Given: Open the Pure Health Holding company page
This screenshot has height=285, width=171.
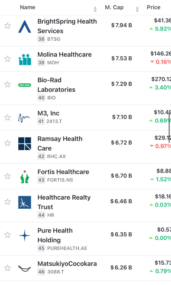Looking at the screenshot, I should pos(55,235).
